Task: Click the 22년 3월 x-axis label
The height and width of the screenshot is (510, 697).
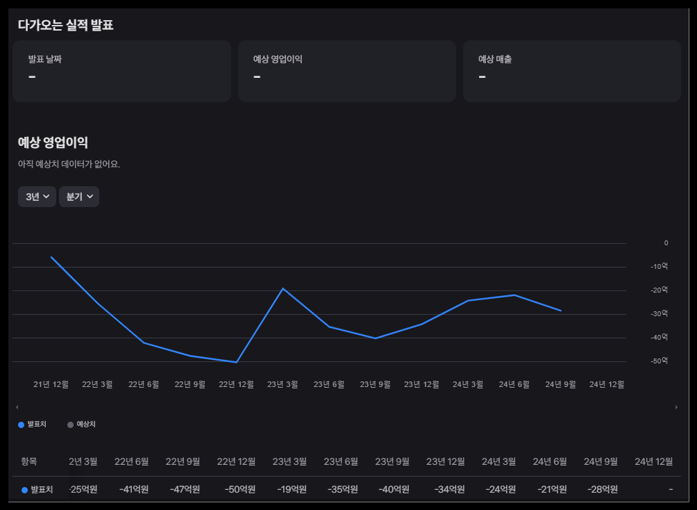Action: (x=97, y=384)
